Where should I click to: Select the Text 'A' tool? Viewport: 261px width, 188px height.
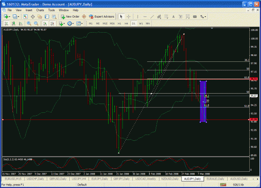[173, 17]
